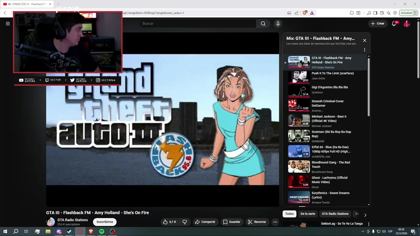Open Windows Start menu
Screen dimensions: 420x236
(x=5, y=231)
